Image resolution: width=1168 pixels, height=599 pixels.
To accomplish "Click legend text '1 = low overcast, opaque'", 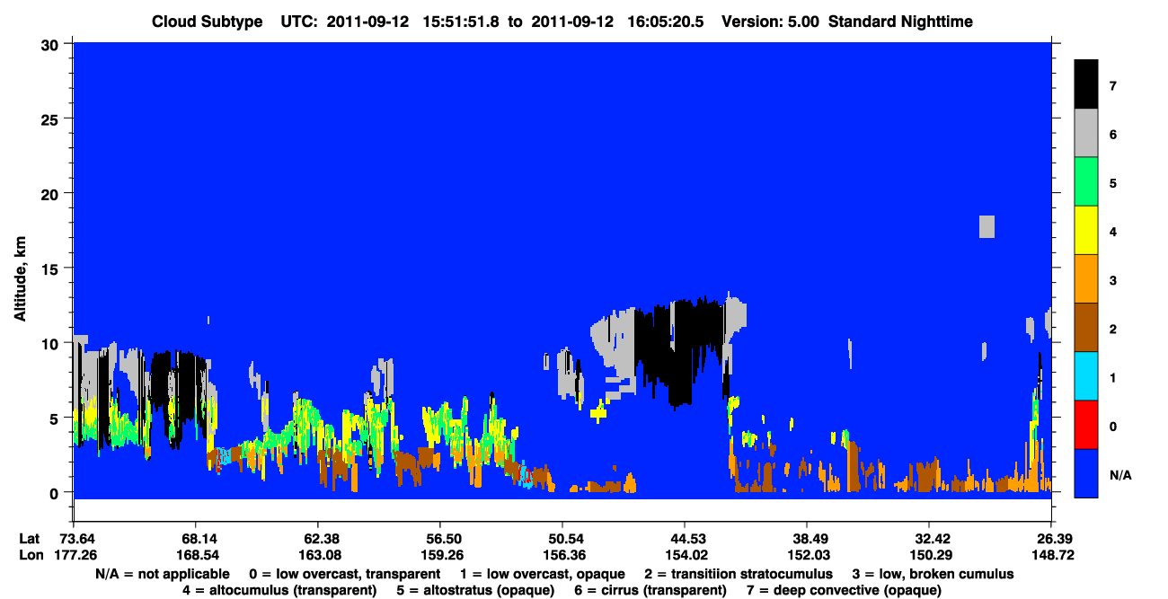I will click(542, 574).
